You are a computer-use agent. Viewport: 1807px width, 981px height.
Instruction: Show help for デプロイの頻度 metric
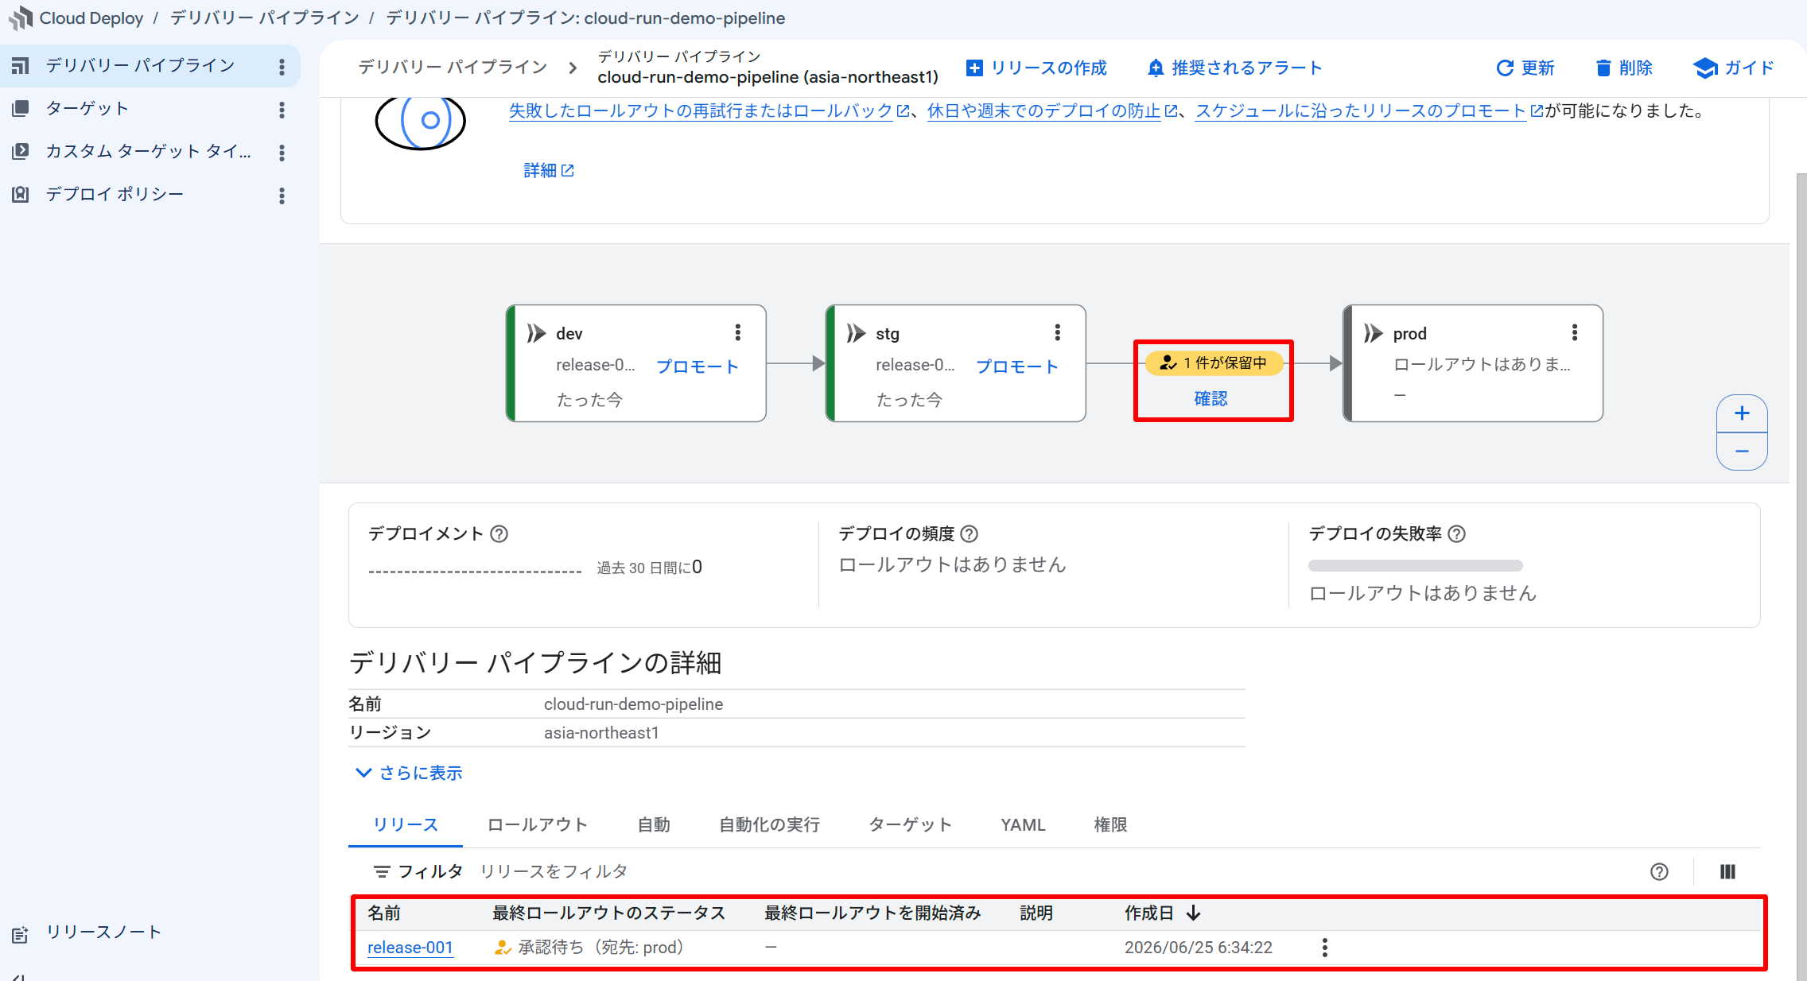(969, 534)
